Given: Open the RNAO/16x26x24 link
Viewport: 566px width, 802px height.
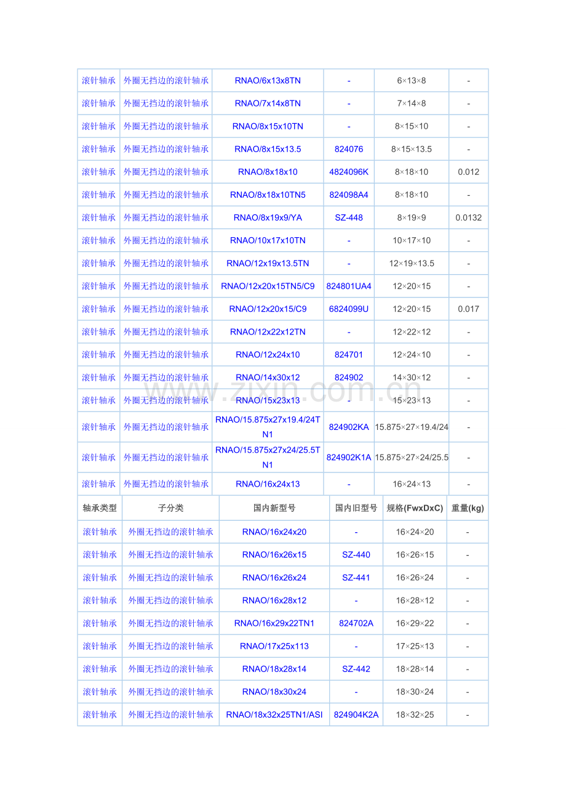Looking at the screenshot, I should tap(274, 577).
